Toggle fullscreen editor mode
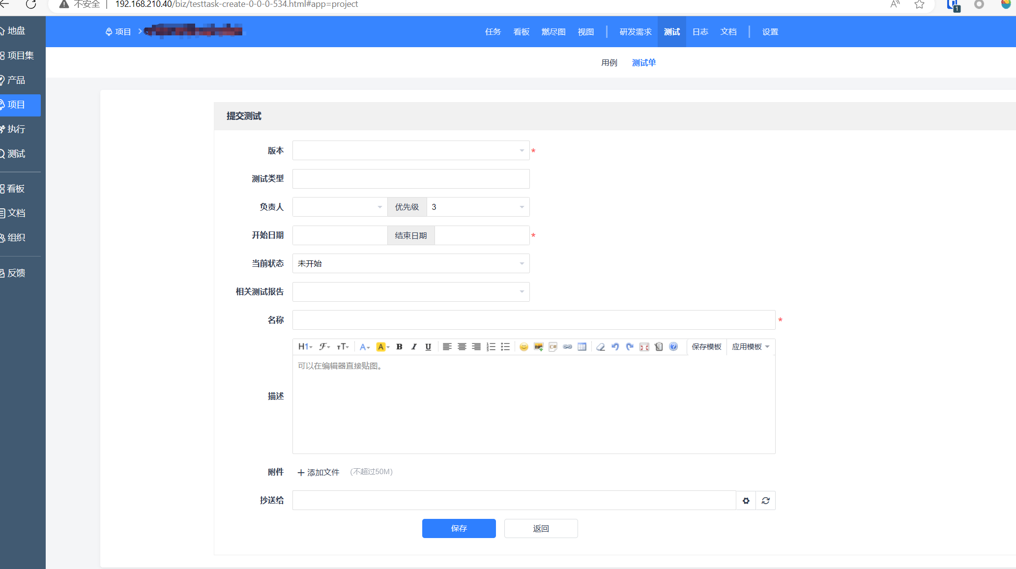The image size is (1016, 569). point(644,347)
